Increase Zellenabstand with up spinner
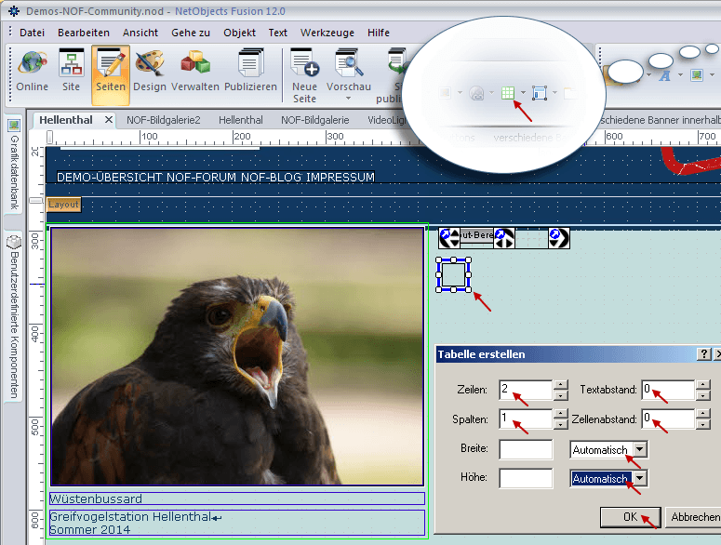 (703, 413)
